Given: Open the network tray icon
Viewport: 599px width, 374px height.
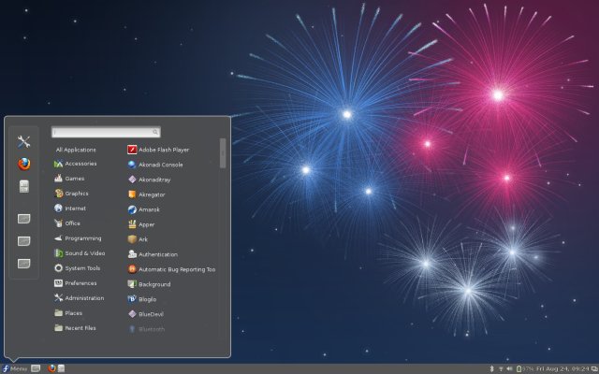Looking at the screenshot, I should coord(501,369).
